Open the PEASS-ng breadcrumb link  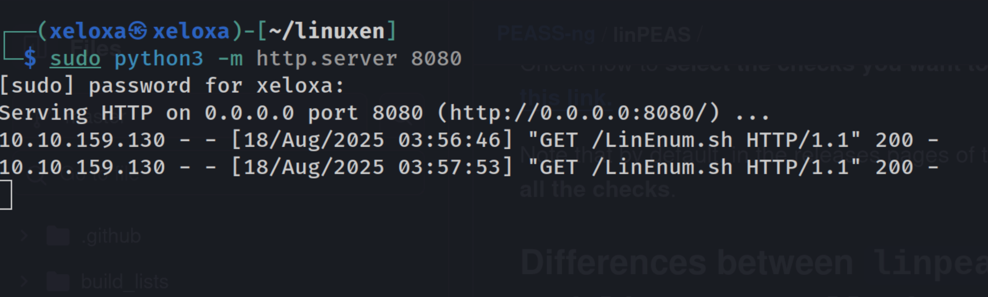click(546, 34)
